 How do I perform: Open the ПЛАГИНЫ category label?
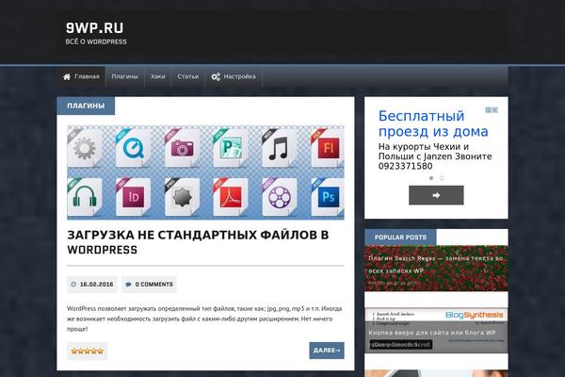coord(86,106)
